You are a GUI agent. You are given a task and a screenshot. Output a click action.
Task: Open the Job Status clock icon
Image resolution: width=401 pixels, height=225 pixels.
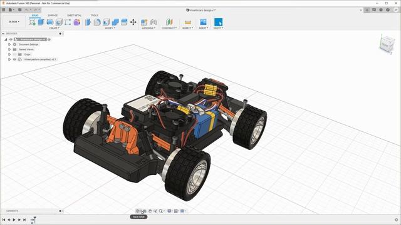coord(381,10)
